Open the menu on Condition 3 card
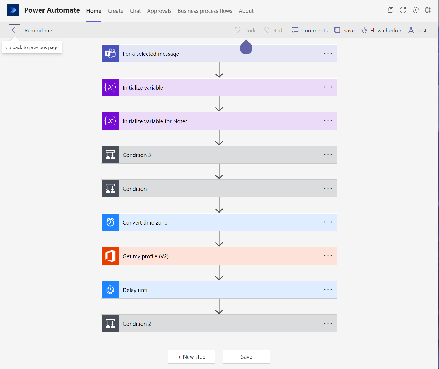 coord(328,154)
